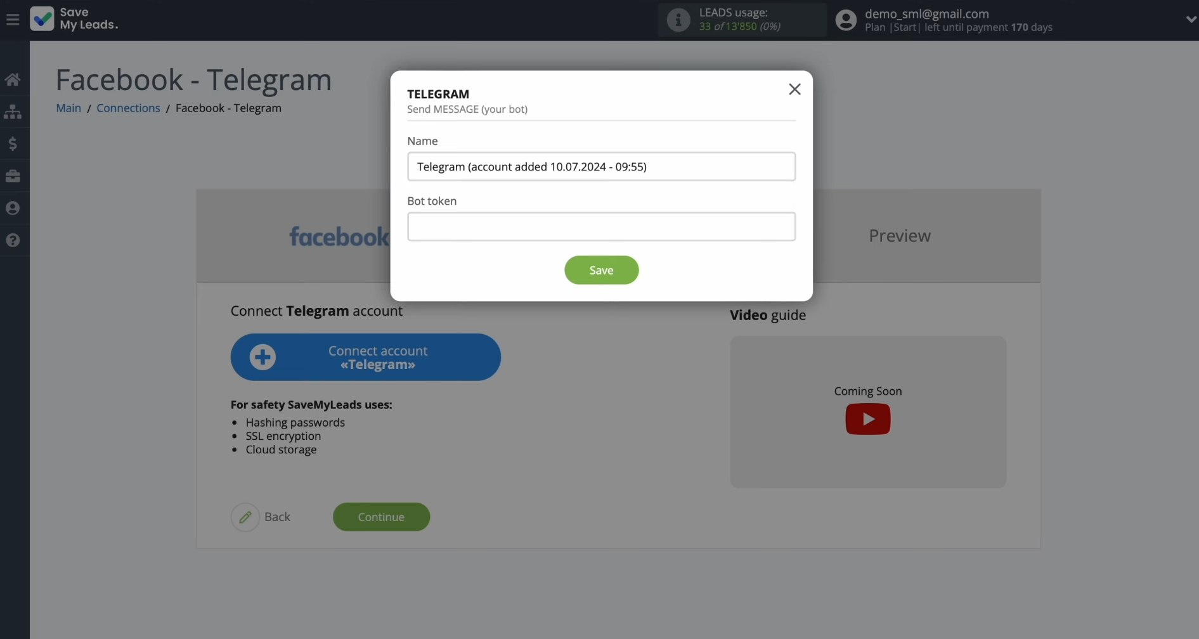
Task: Click the Save button
Action: [601, 270]
